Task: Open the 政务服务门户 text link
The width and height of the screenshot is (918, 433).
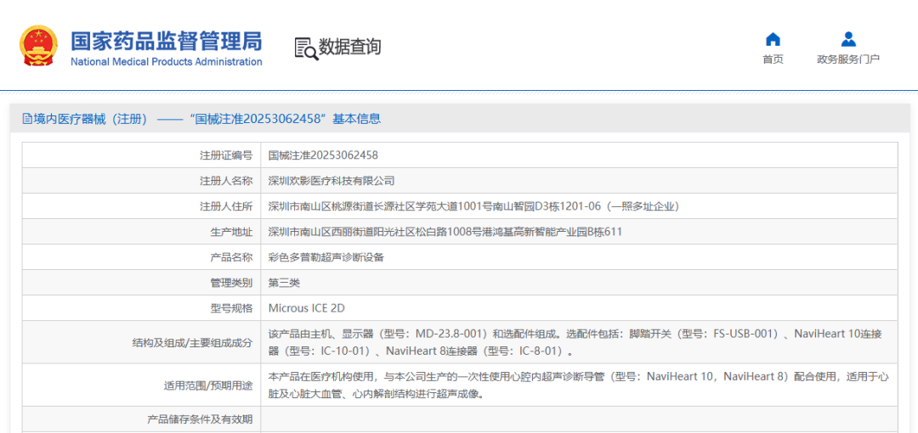Action: [847, 59]
